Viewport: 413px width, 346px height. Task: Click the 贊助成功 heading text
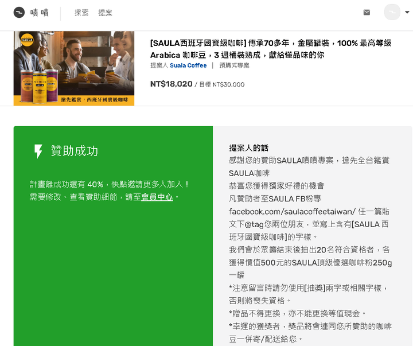click(x=75, y=151)
